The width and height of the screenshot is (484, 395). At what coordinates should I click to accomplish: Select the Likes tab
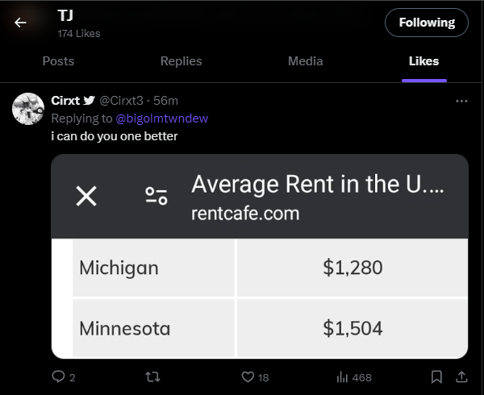(424, 61)
